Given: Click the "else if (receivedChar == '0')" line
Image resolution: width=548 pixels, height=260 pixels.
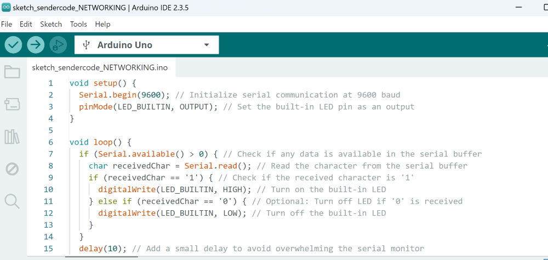Looking at the screenshot, I should coord(173,201).
